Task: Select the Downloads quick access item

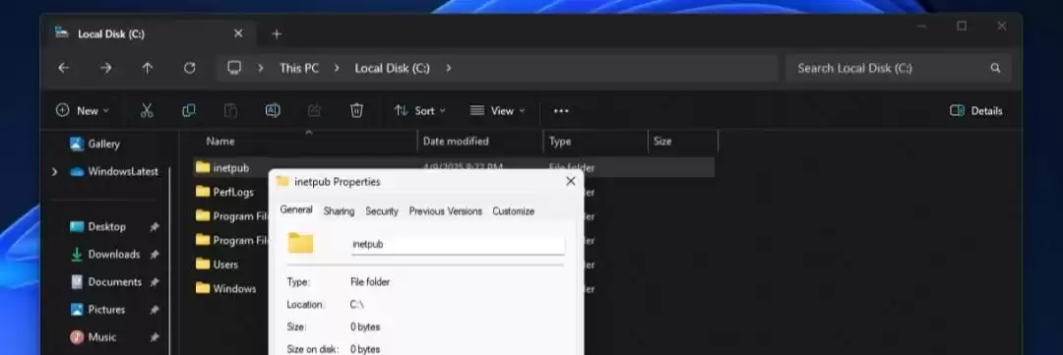Action: [x=114, y=254]
